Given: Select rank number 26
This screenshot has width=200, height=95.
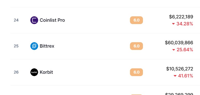Looking at the screenshot, I should click(16, 72).
